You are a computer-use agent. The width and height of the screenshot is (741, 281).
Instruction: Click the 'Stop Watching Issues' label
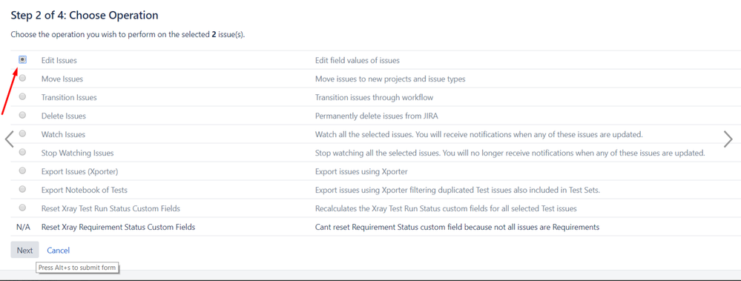tap(77, 153)
